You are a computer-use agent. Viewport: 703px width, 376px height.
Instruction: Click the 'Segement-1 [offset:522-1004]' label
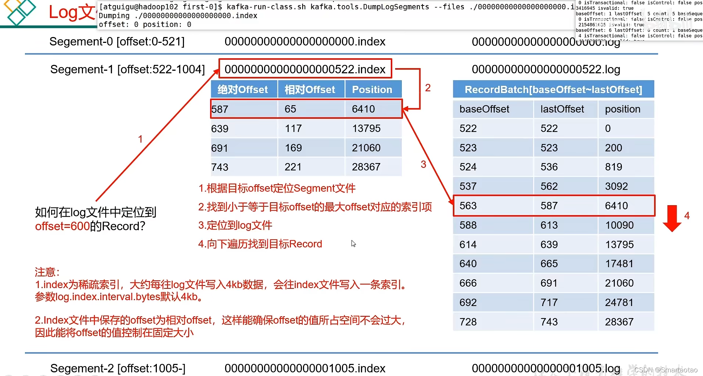click(127, 69)
